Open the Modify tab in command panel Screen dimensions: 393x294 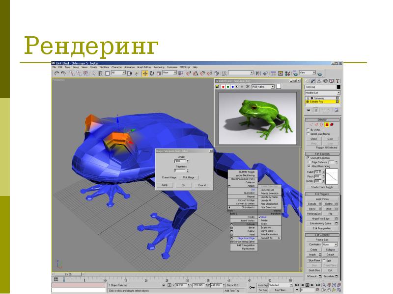coord(313,80)
